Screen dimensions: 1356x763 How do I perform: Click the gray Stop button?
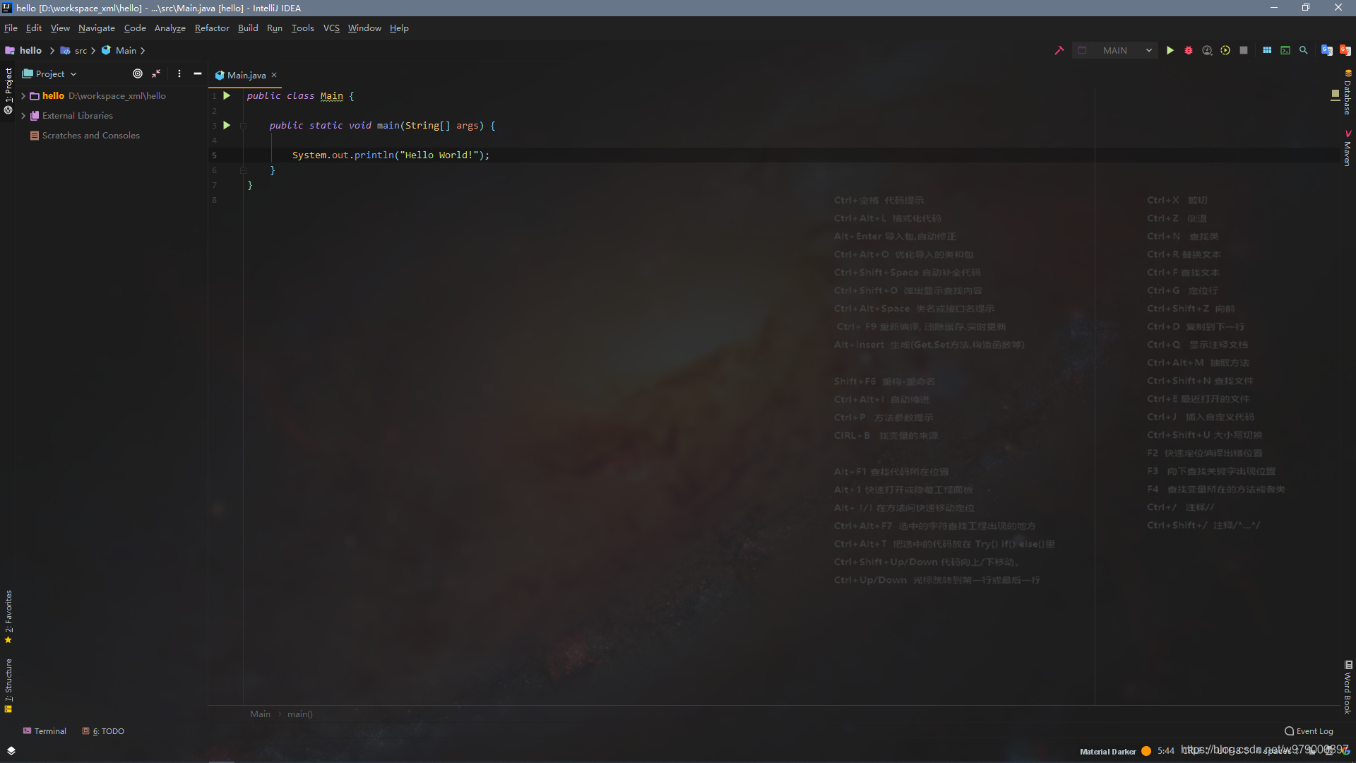[1244, 50]
